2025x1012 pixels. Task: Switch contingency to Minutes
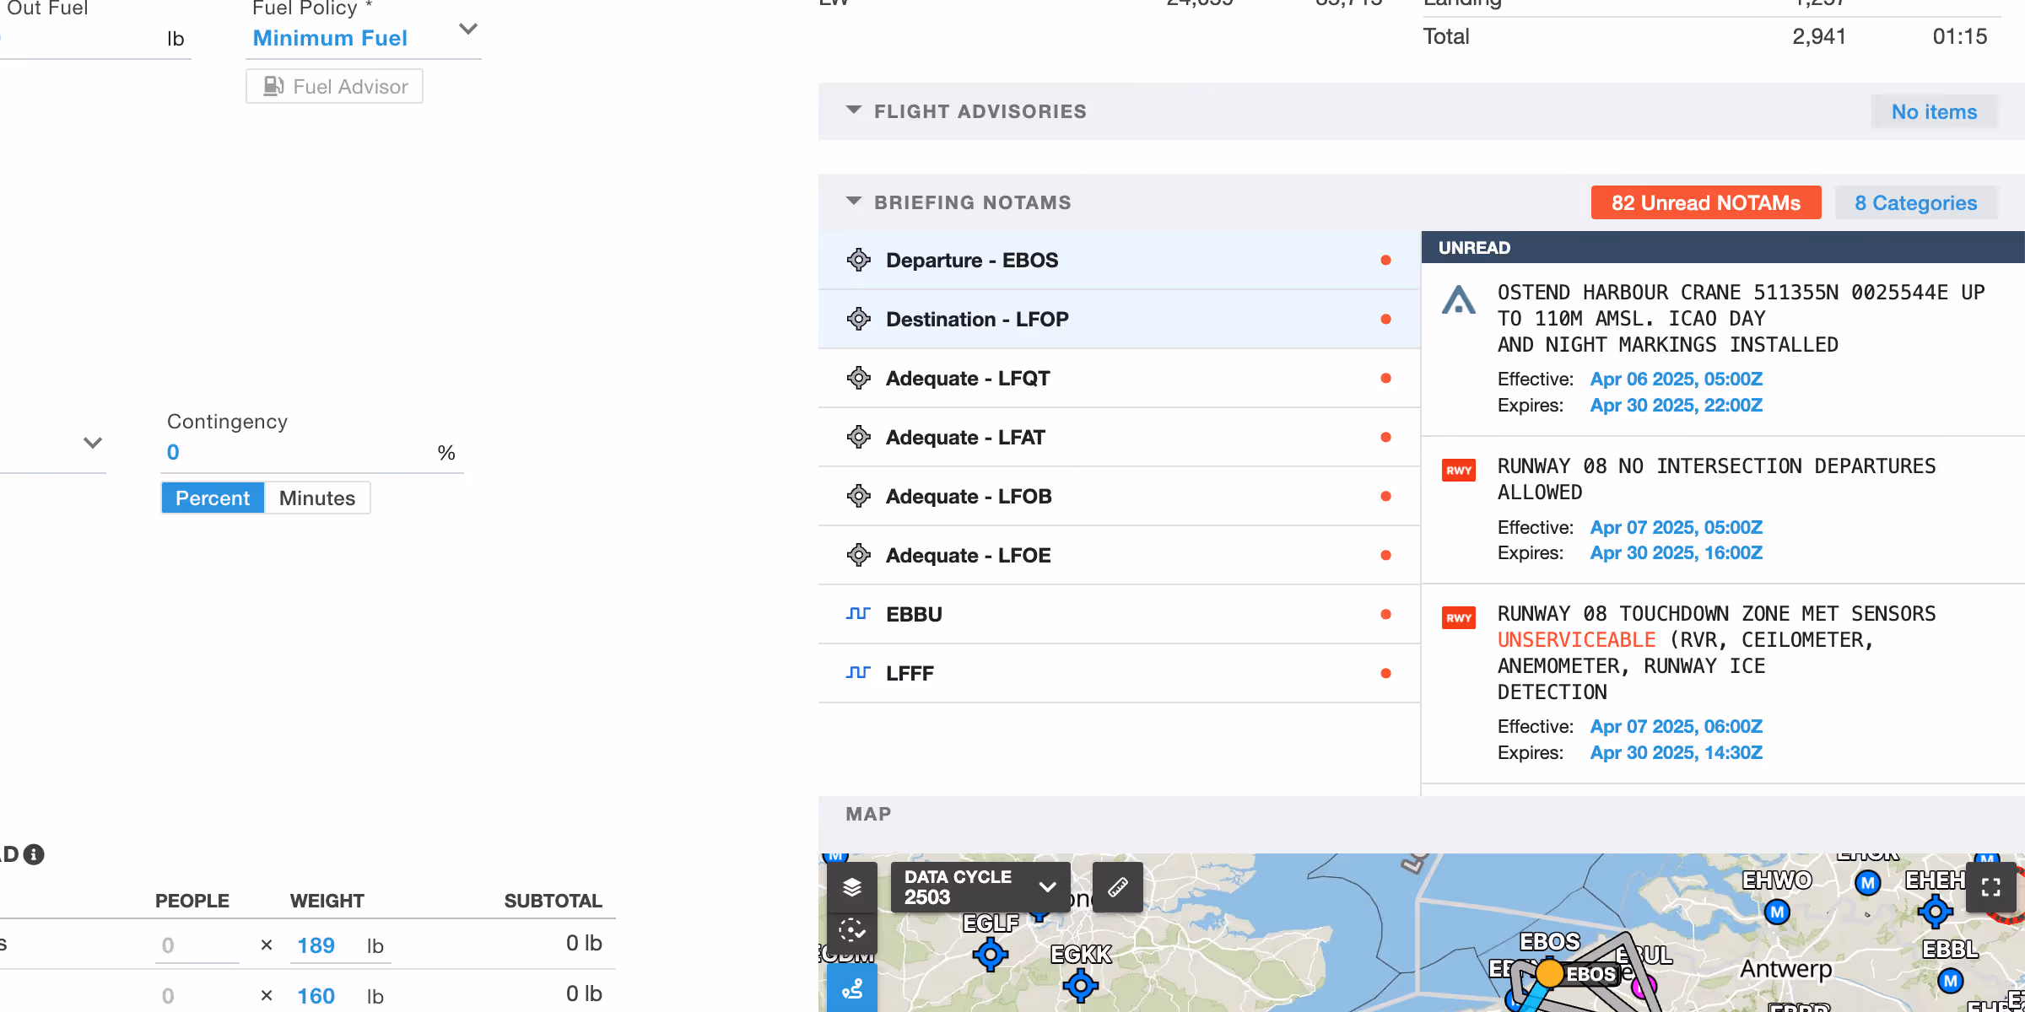317,498
